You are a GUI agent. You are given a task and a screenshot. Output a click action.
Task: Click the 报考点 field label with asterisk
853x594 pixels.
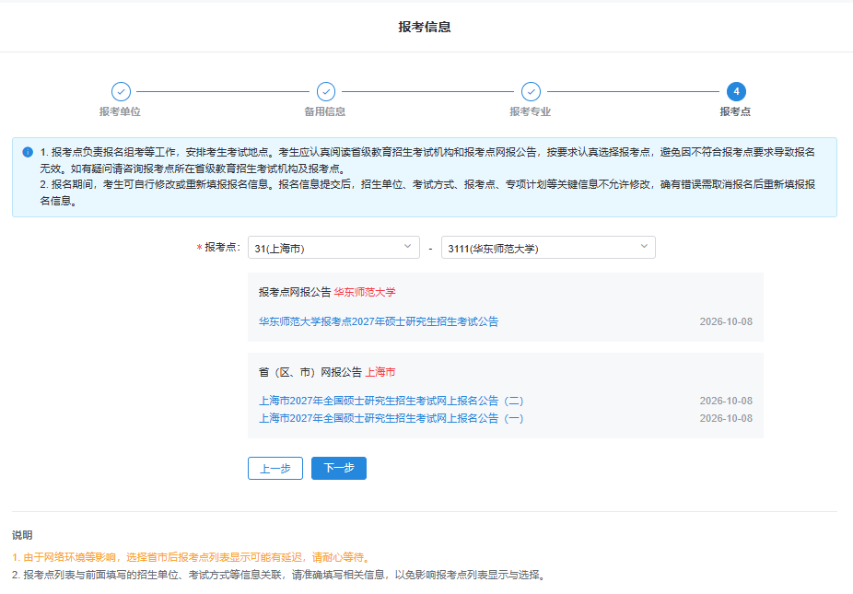click(218, 248)
